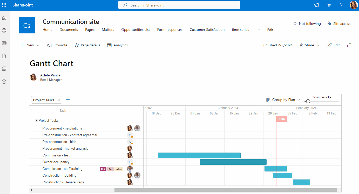The height and width of the screenshot is (194, 359).
Task: View Analytics for the page
Action: click(117, 45)
